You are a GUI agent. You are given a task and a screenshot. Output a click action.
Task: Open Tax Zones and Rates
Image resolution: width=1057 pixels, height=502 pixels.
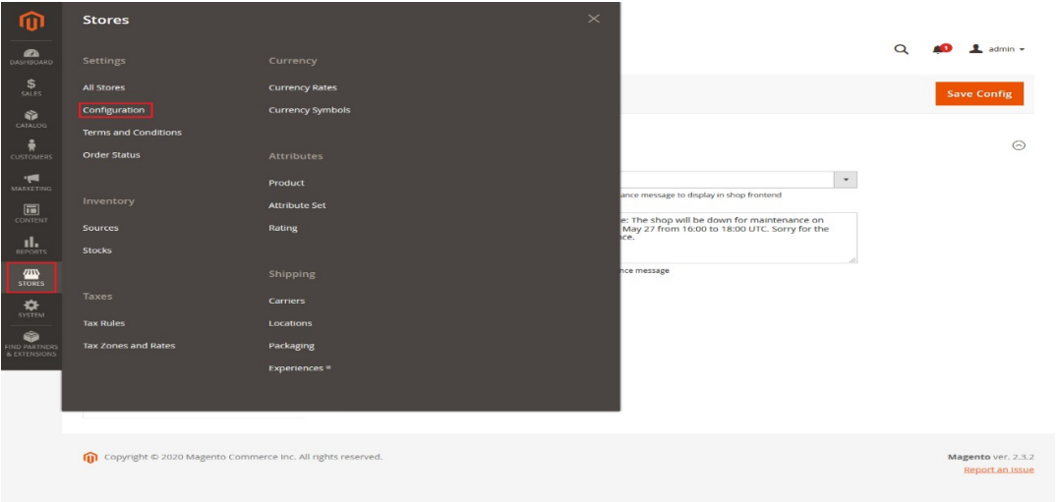coord(129,346)
